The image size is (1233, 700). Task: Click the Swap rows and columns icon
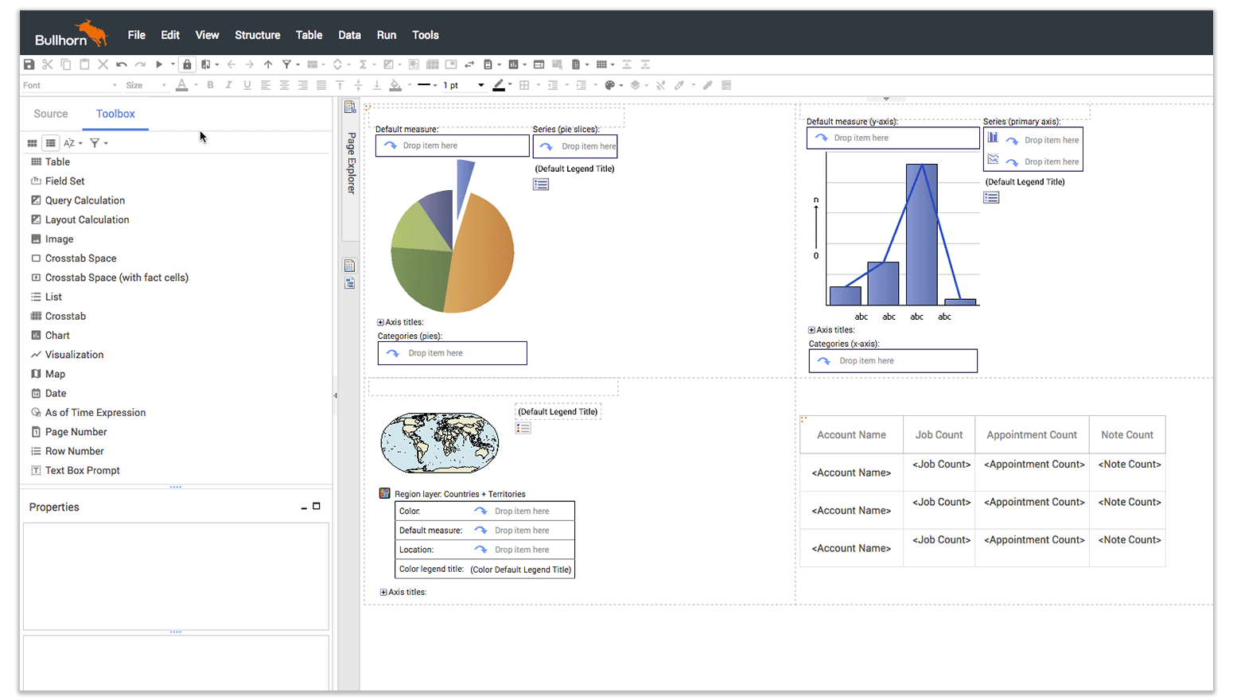(x=469, y=64)
